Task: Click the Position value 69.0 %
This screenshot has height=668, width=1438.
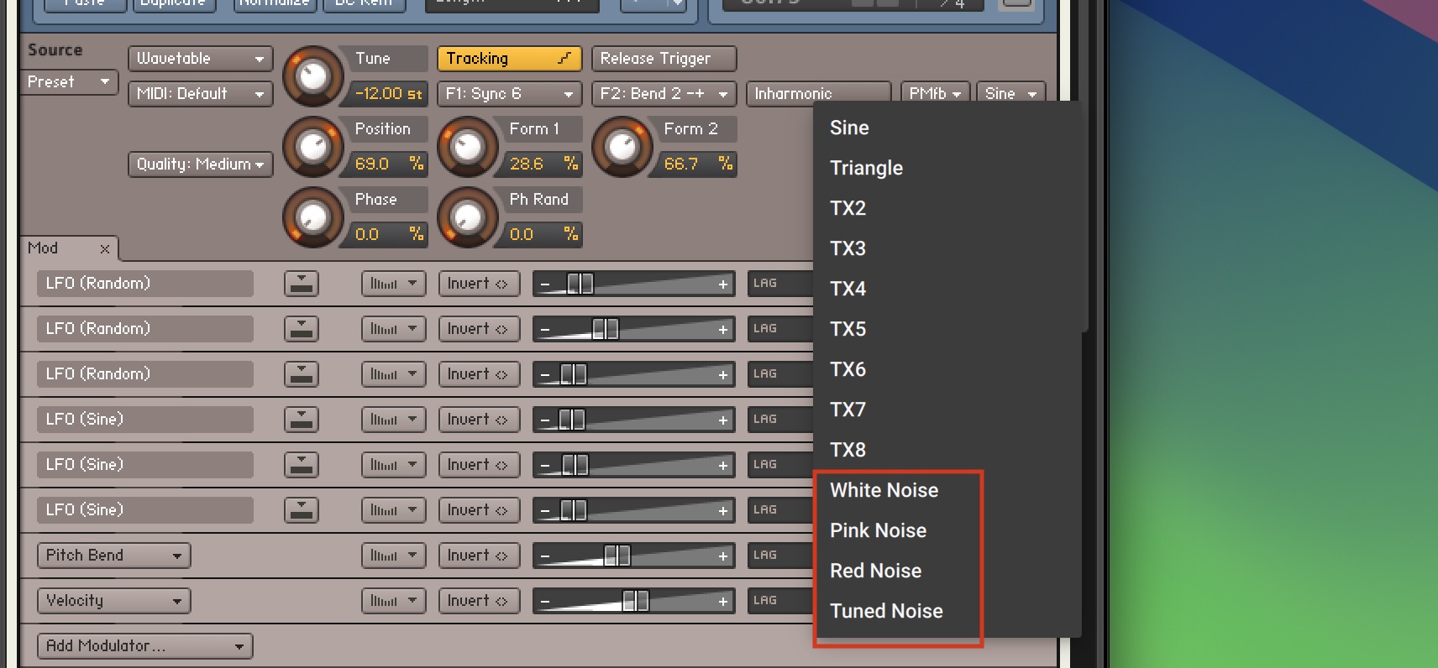Action: (x=387, y=164)
